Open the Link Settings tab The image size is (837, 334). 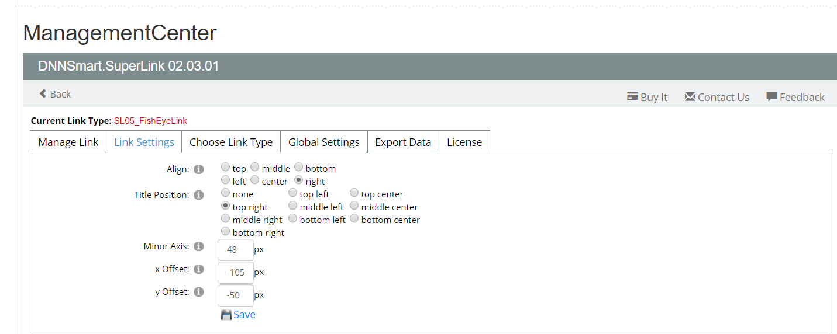coord(144,142)
